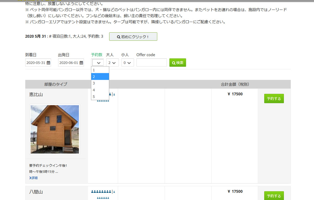Click 予約する for the 八間山 bungalow
Image resolution: width=314 pixels, height=200 pixels.
click(274, 196)
